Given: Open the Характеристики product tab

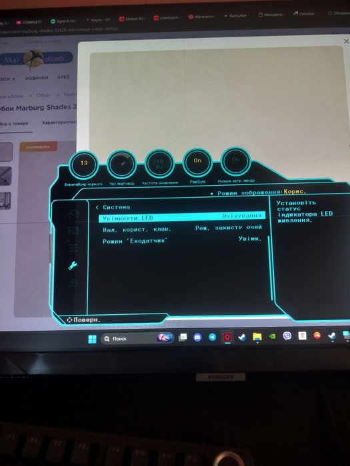Looking at the screenshot, I should pos(59,122).
